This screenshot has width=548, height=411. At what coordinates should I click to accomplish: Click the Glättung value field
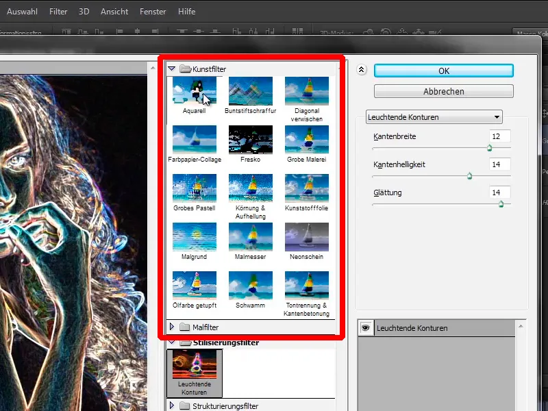tap(500, 192)
